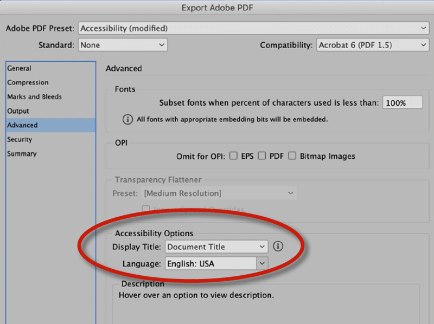Go to Marks and Bleeds settings
The image size is (434, 324).
click(x=34, y=96)
